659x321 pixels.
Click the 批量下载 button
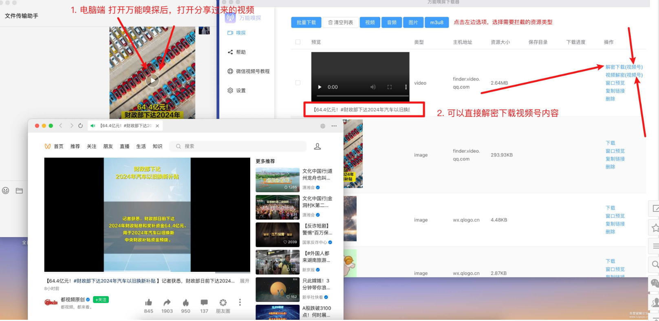[306, 22]
